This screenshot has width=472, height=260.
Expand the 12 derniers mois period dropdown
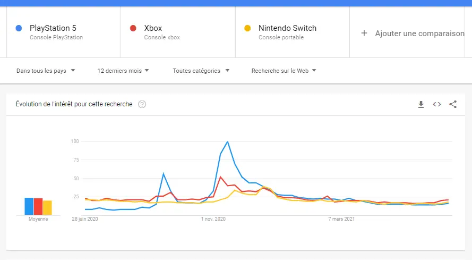(x=123, y=71)
